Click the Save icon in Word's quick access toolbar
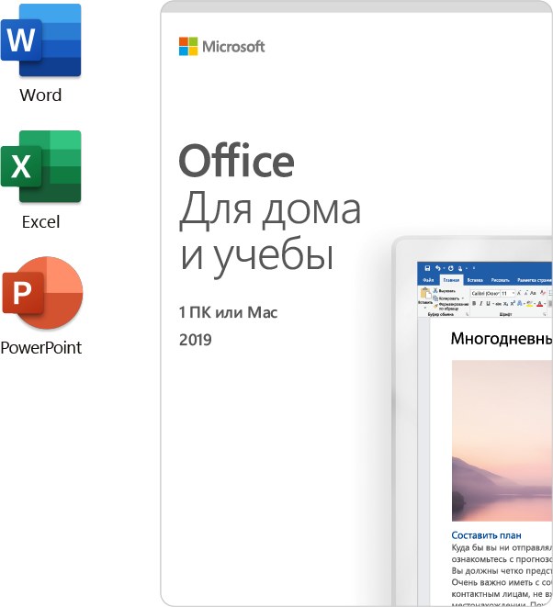Screen dimensions: 553x607 tap(427, 268)
